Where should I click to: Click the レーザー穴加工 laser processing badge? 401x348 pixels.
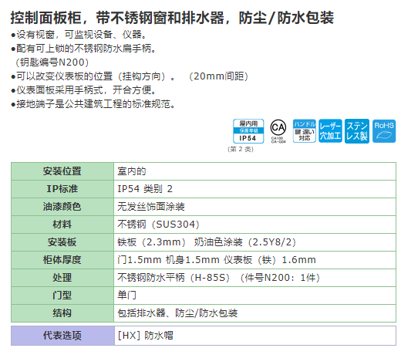pyautogui.click(x=330, y=131)
